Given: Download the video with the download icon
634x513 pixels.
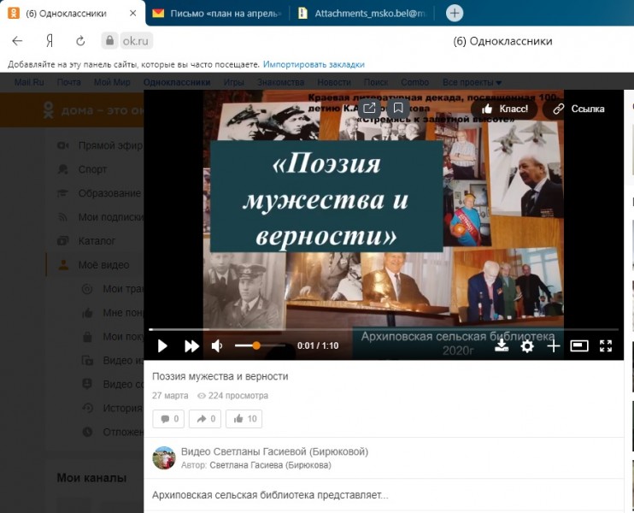Looking at the screenshot, I should point(502,345).
